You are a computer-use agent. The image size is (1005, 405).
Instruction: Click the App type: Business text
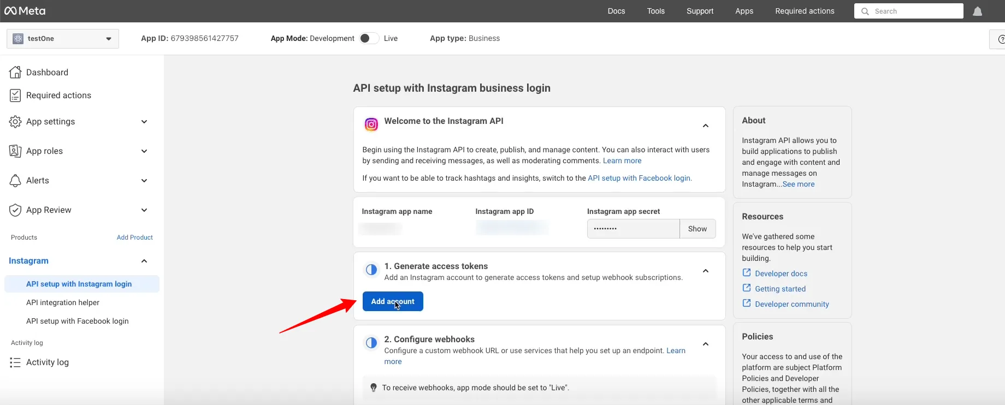click(465, 38)
